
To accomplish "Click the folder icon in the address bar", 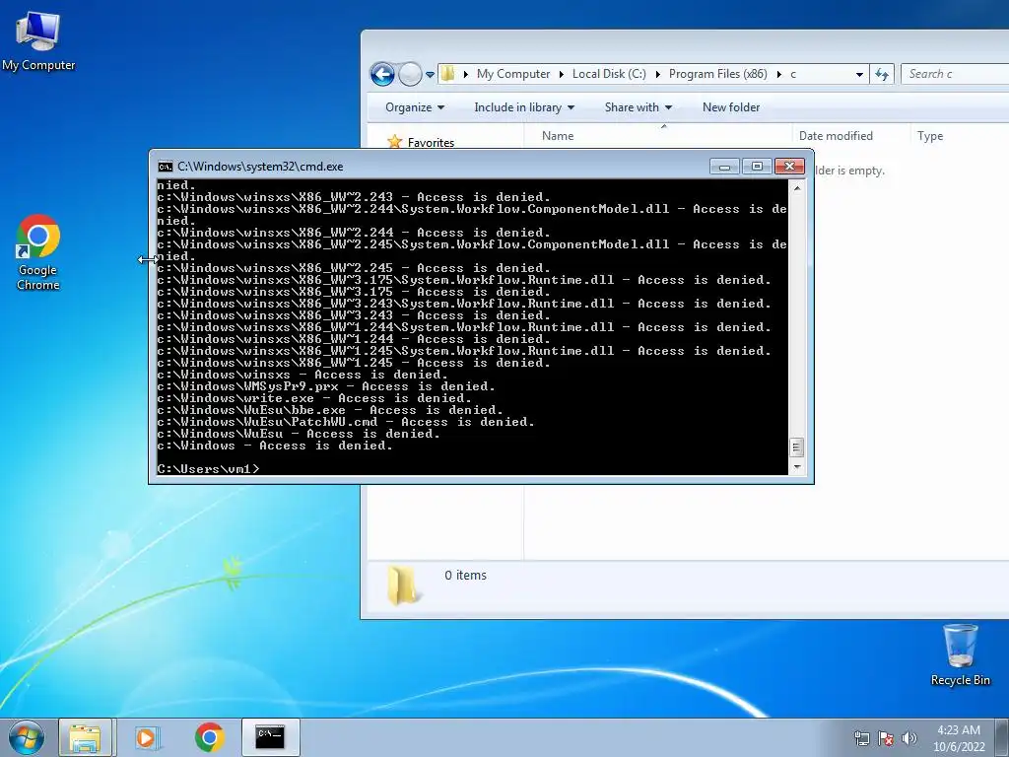I will pos(448,74).
